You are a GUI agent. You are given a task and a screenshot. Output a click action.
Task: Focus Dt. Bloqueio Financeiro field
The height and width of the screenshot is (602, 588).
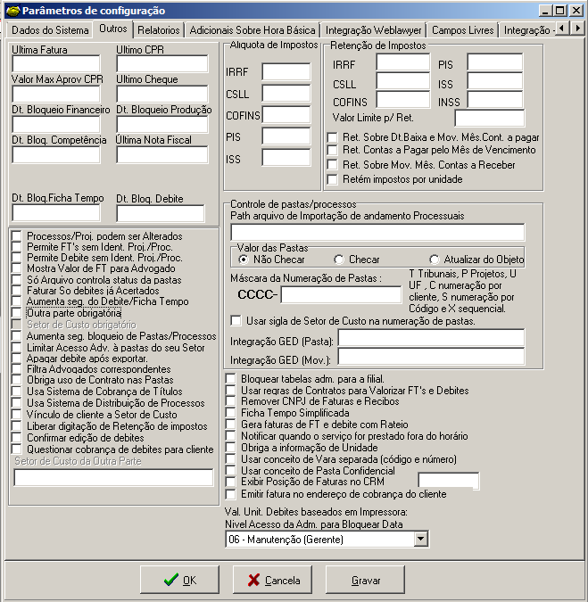coord(56,124)
